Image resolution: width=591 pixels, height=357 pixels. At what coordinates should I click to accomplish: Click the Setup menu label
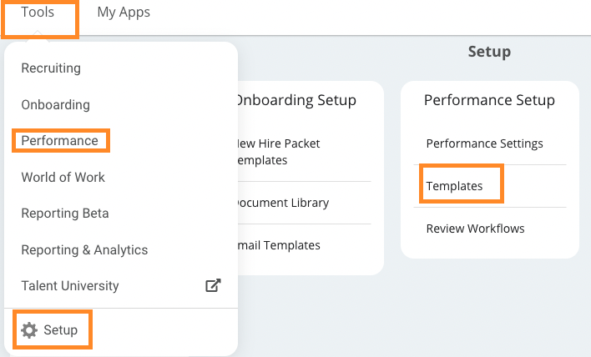pos(60,329)
